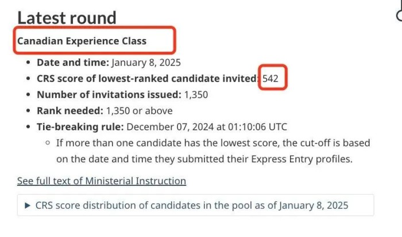Viewport: 402px width, 237px height.
Task: Click the "CRS score of lowest-ranked candidate invited" label
Action: click(148, 79)
